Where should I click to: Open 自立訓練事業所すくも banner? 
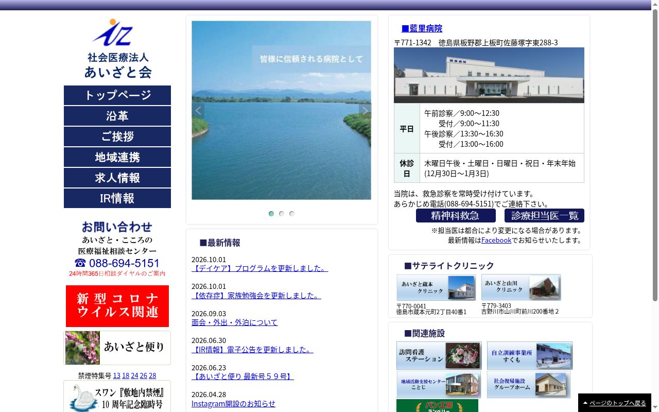click(530, 355)
